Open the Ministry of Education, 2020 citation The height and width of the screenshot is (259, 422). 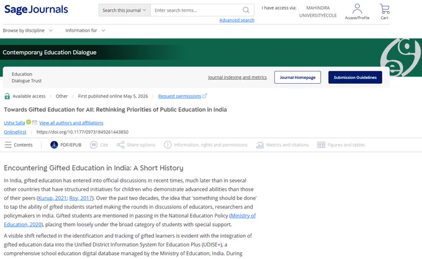243,216
